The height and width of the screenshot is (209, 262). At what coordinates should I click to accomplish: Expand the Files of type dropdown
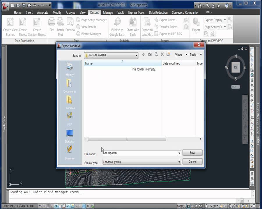point(179,162)
